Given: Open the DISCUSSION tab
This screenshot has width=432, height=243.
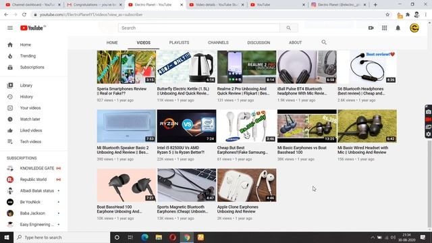Looking at the screenshot, I should (259, 43).
